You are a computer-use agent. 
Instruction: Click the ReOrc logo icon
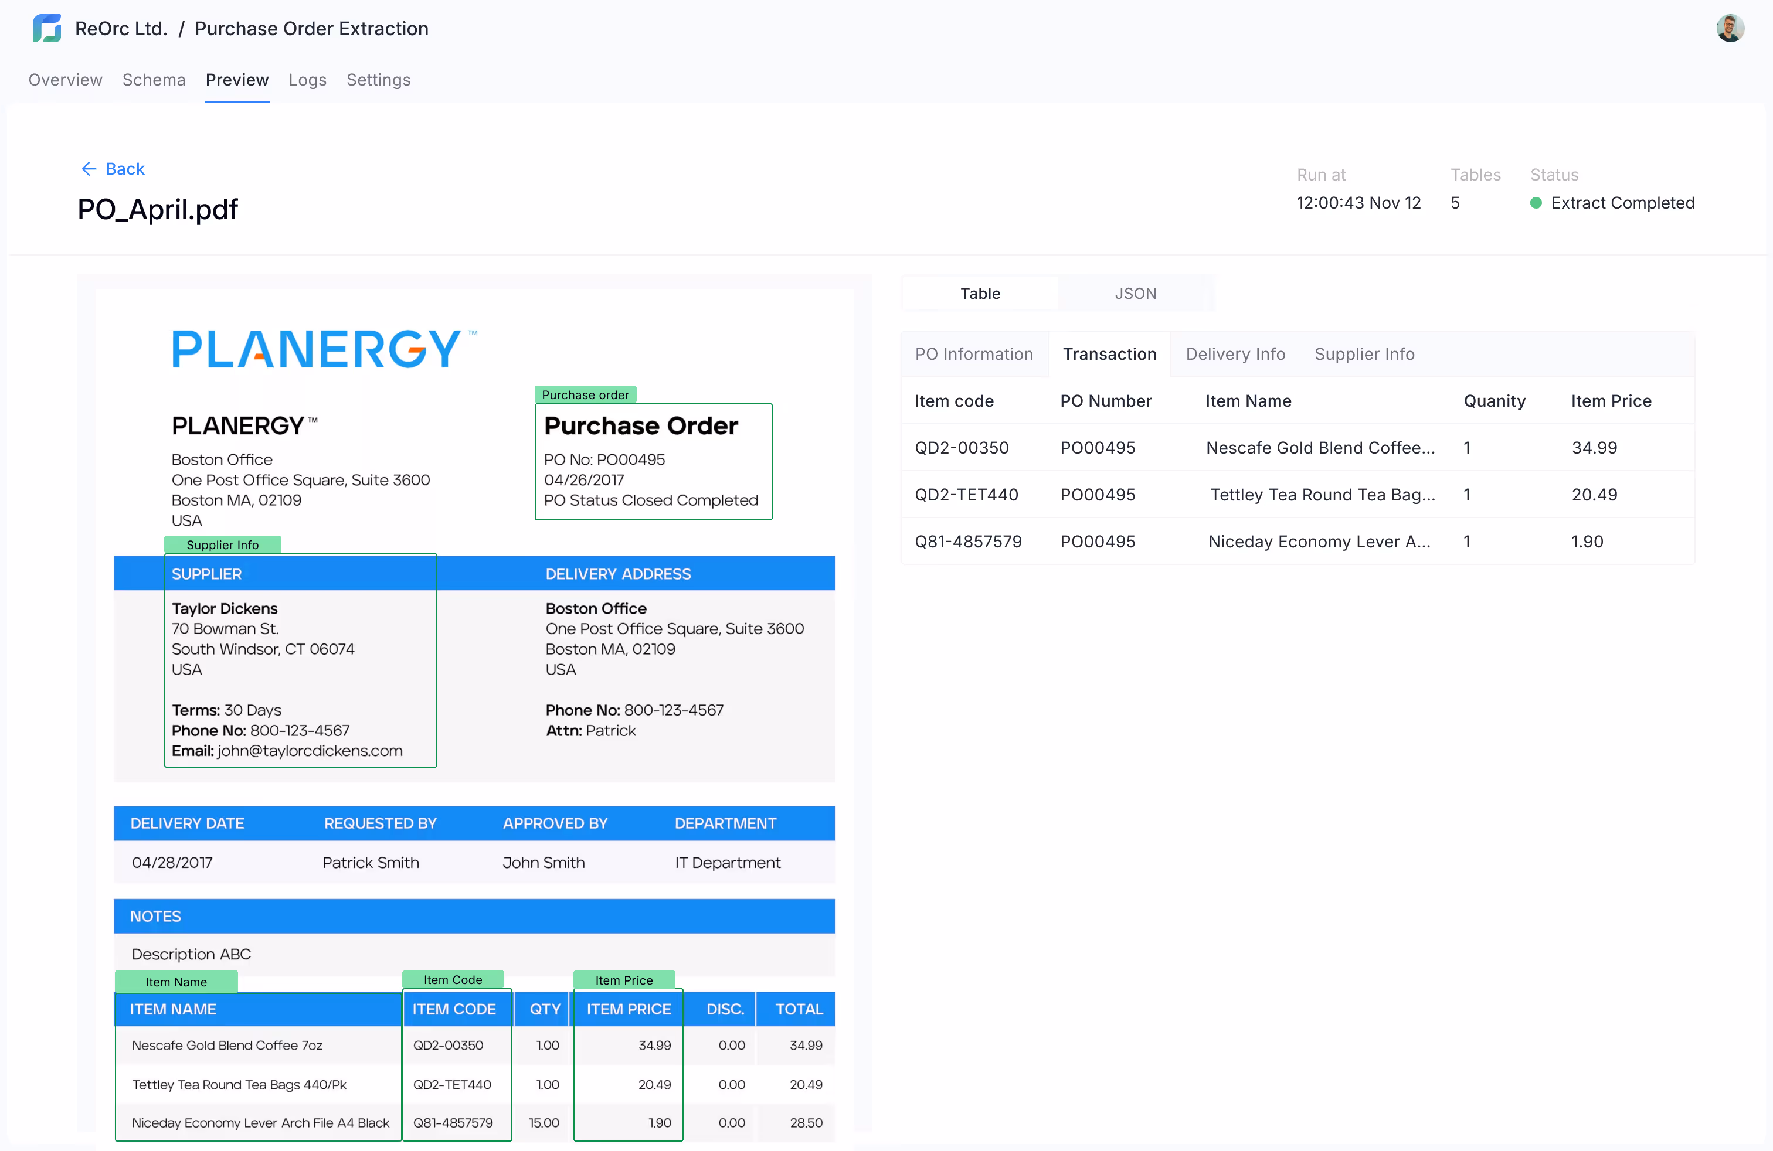pyautogui.click(x=47, y=28)
